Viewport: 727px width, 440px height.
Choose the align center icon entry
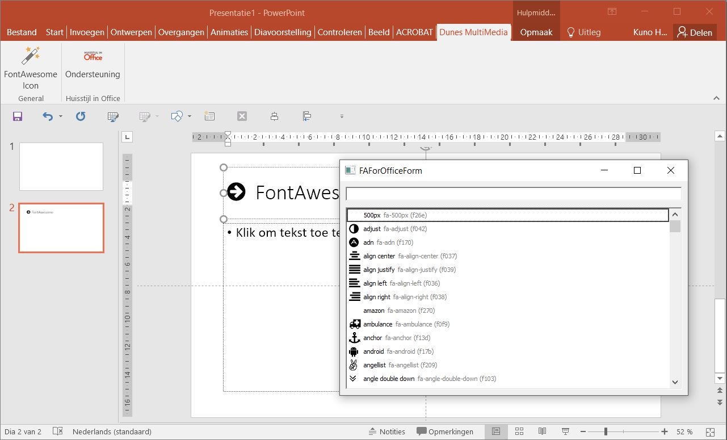point(507,256)
